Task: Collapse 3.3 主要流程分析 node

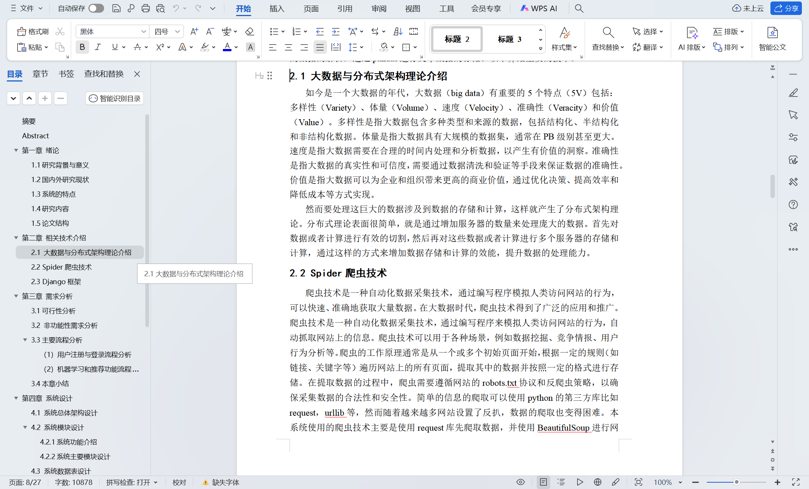Action: tap(25, 340)
